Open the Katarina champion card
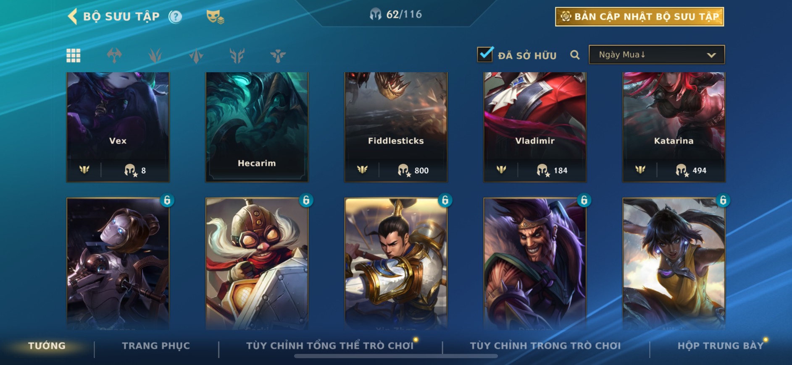792x365 pixels. [x=674, y=127]
